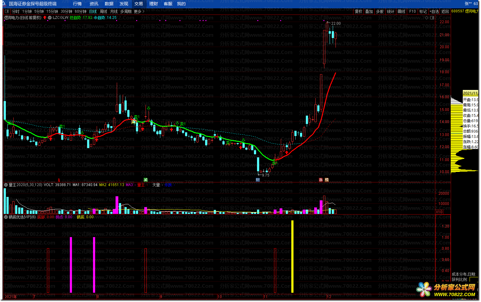Viewport: 481px width, 302px height.
Task: Expand the 量王2020 volume indicator dropdown
Action: coord(6,185)
